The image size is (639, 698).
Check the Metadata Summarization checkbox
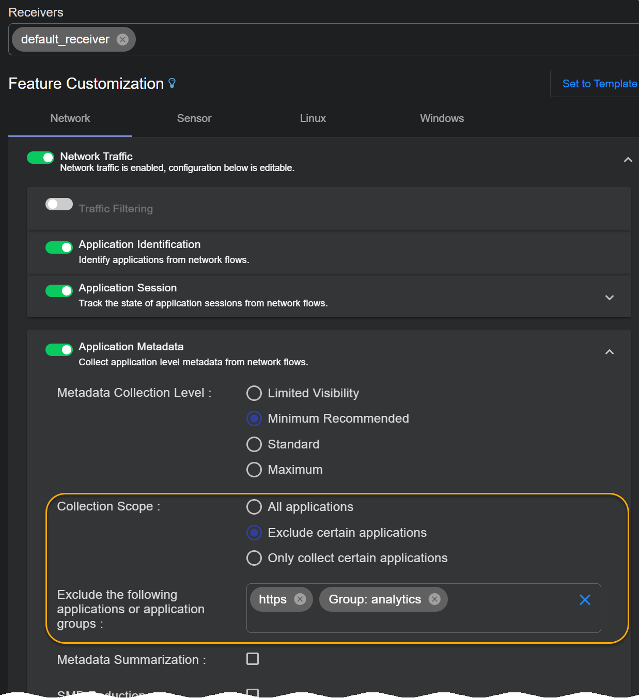tap(253, 659)
